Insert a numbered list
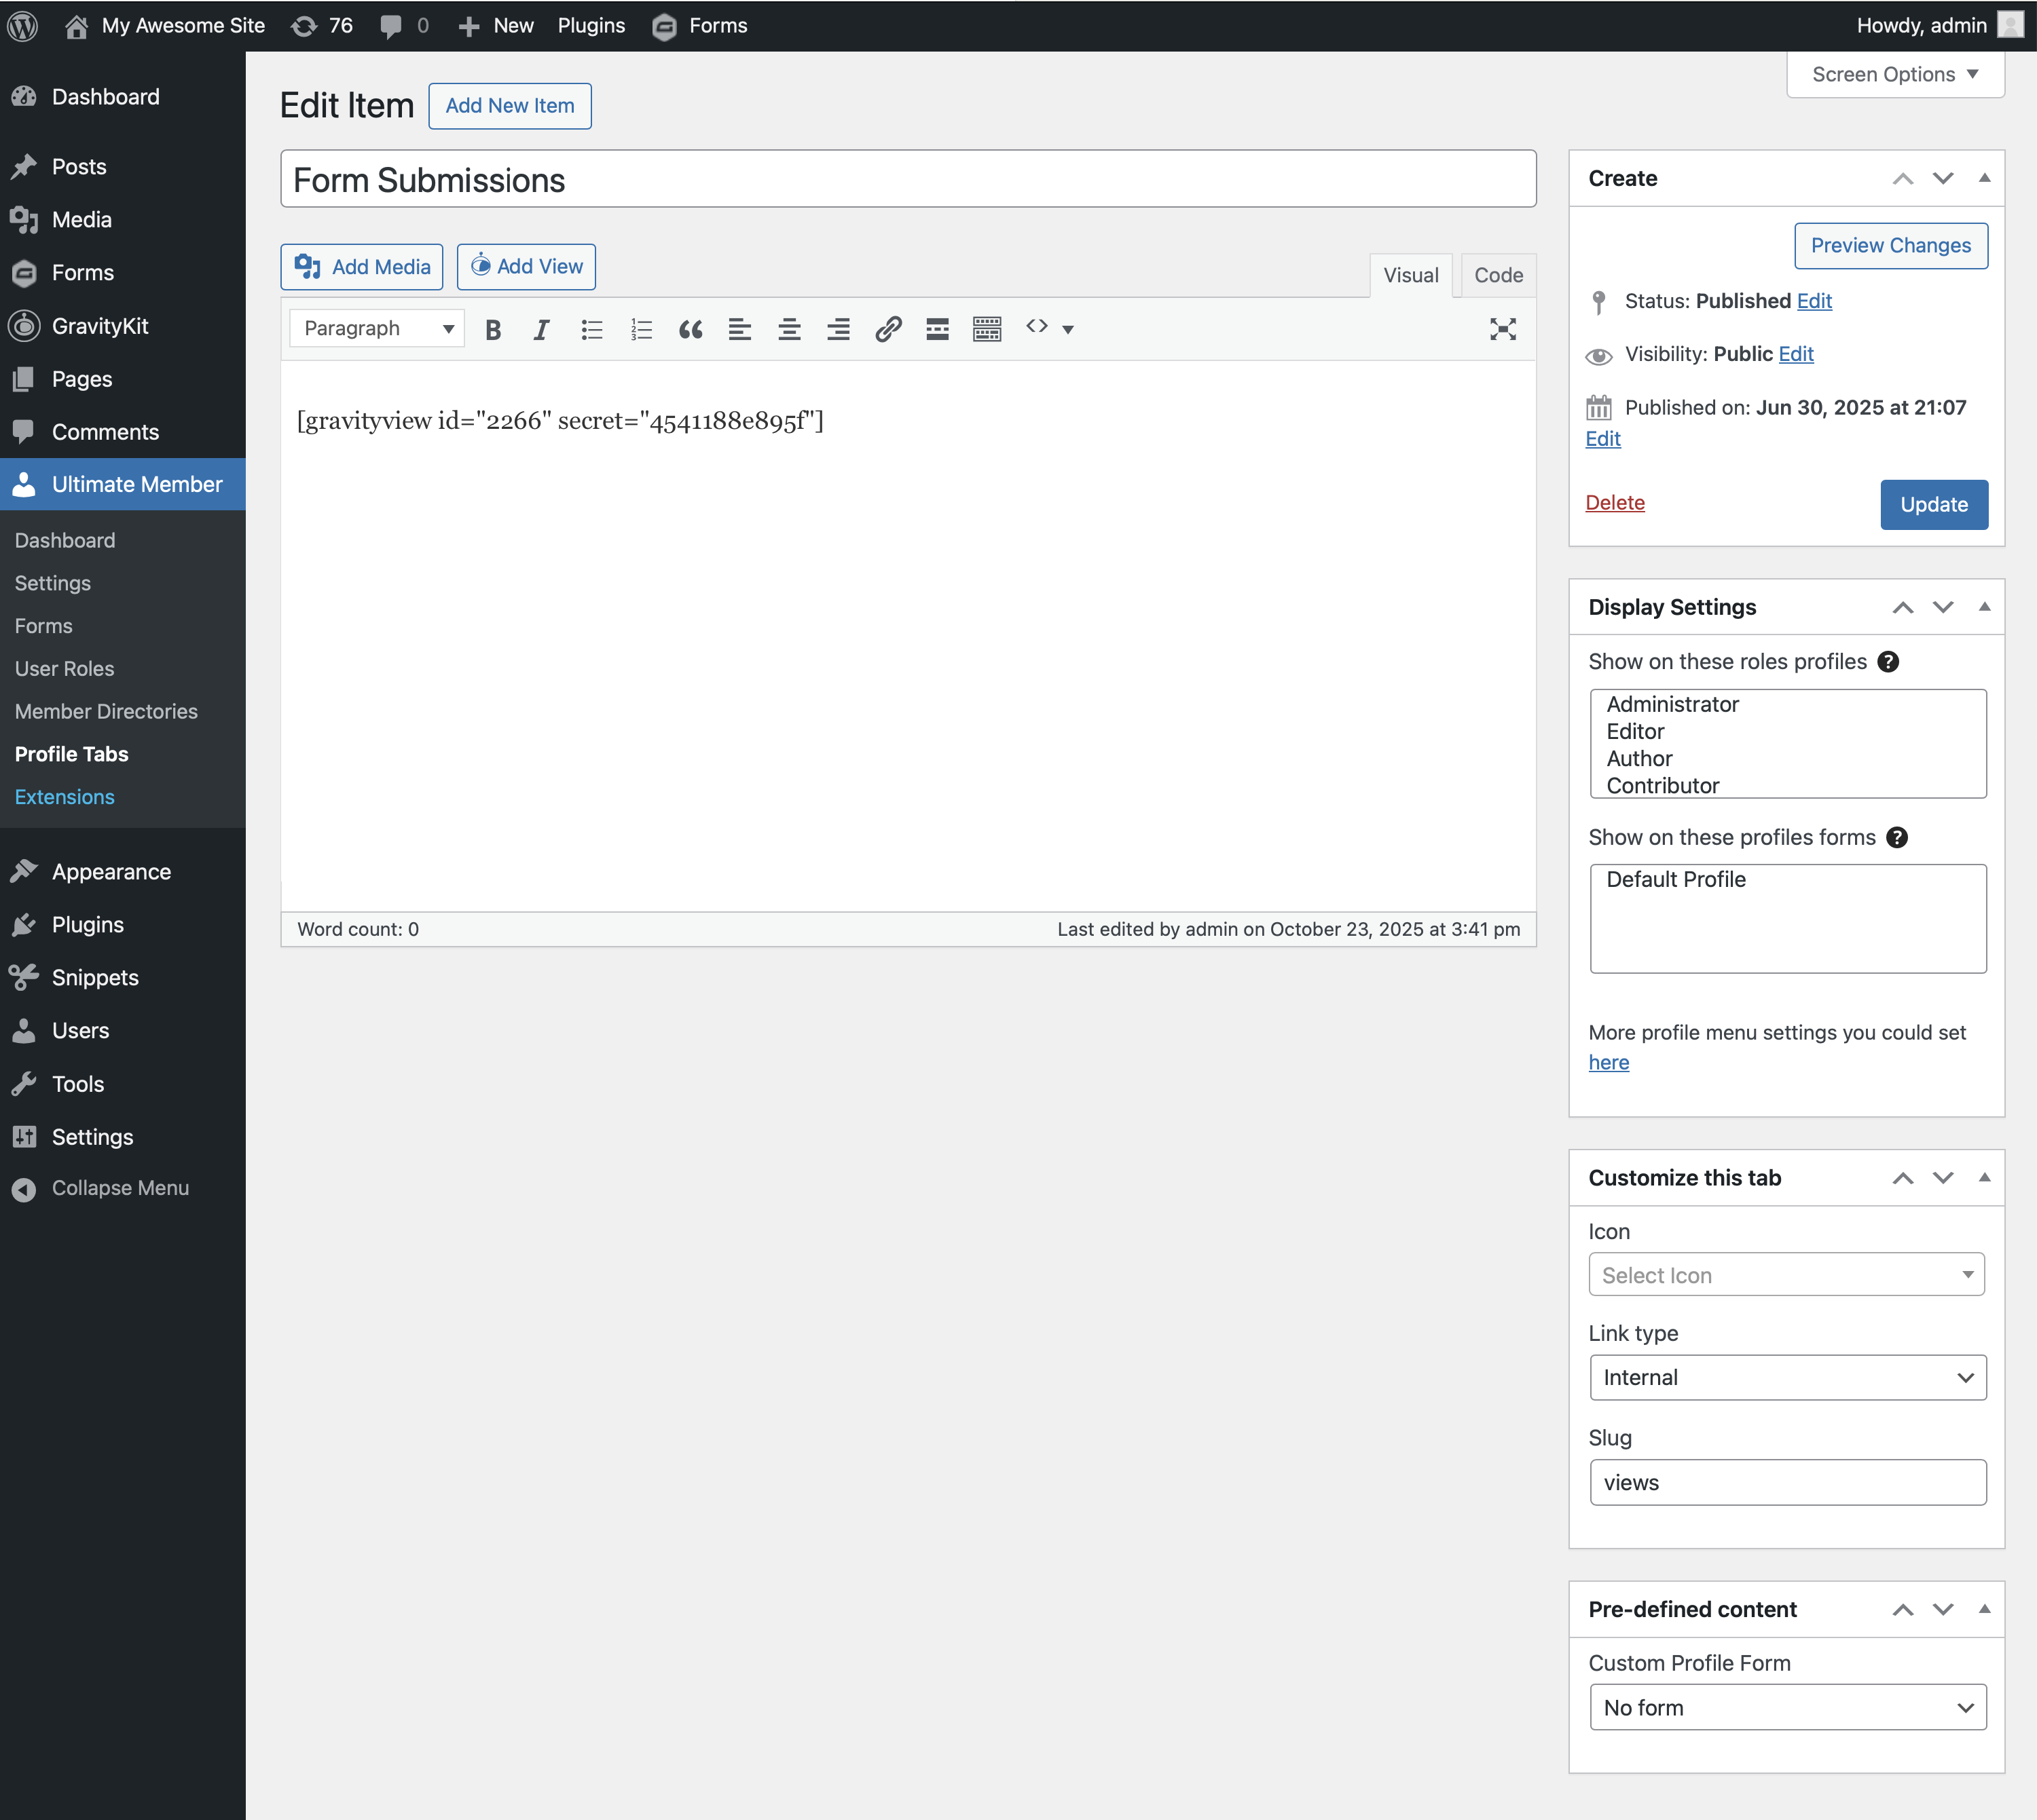This screenshot has height=1820, width=2037. coord(640,329)
